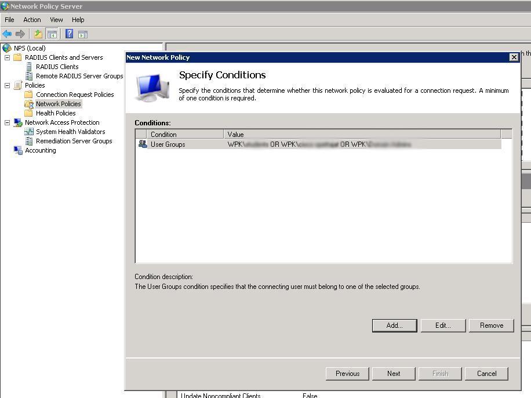Click the Accounting icon in the tree

coord(17,150)
